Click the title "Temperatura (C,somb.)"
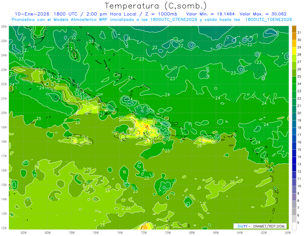This screenshot has height=236, width=306. click(156, 6)
